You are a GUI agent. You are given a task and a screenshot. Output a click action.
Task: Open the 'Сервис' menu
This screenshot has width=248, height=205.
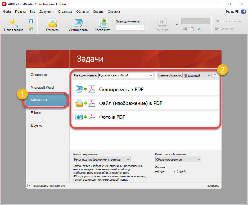click(98, 12)
